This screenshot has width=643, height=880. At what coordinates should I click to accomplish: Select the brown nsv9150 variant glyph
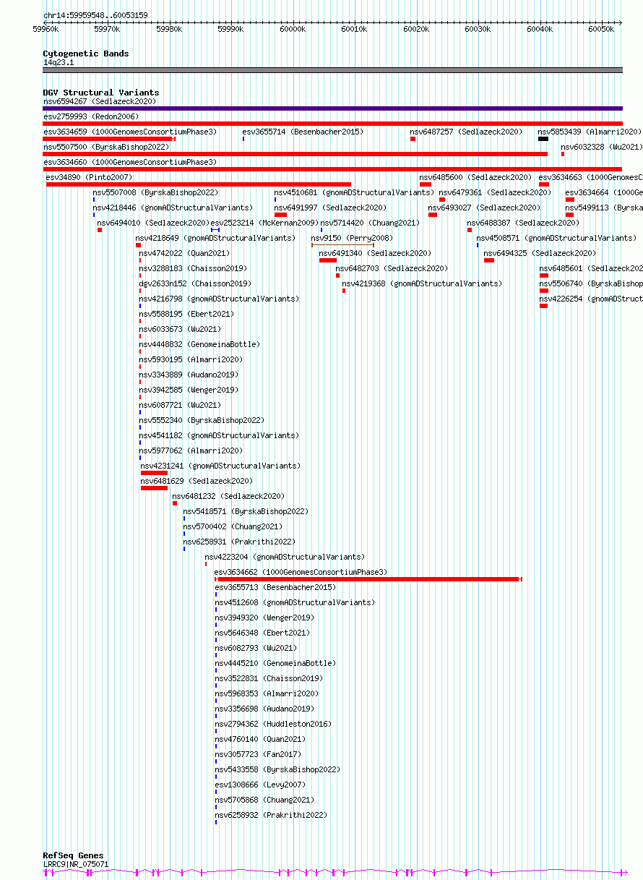342,245
